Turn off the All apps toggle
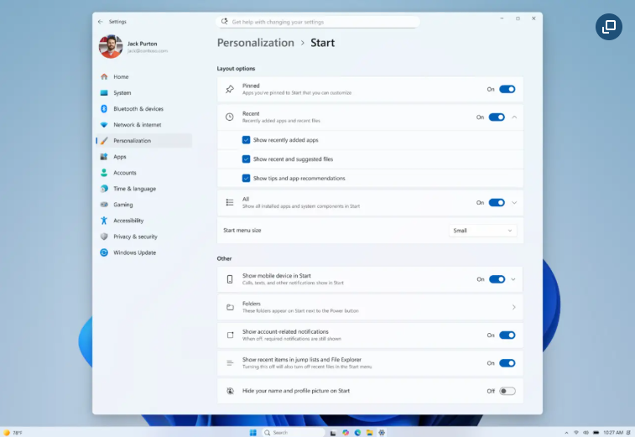 tap(497, 202)
